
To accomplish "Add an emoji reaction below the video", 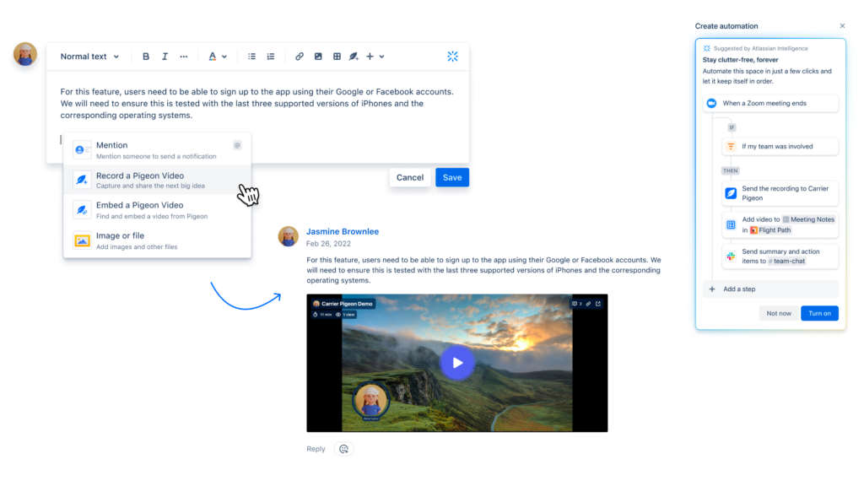I will click(343, 449).
